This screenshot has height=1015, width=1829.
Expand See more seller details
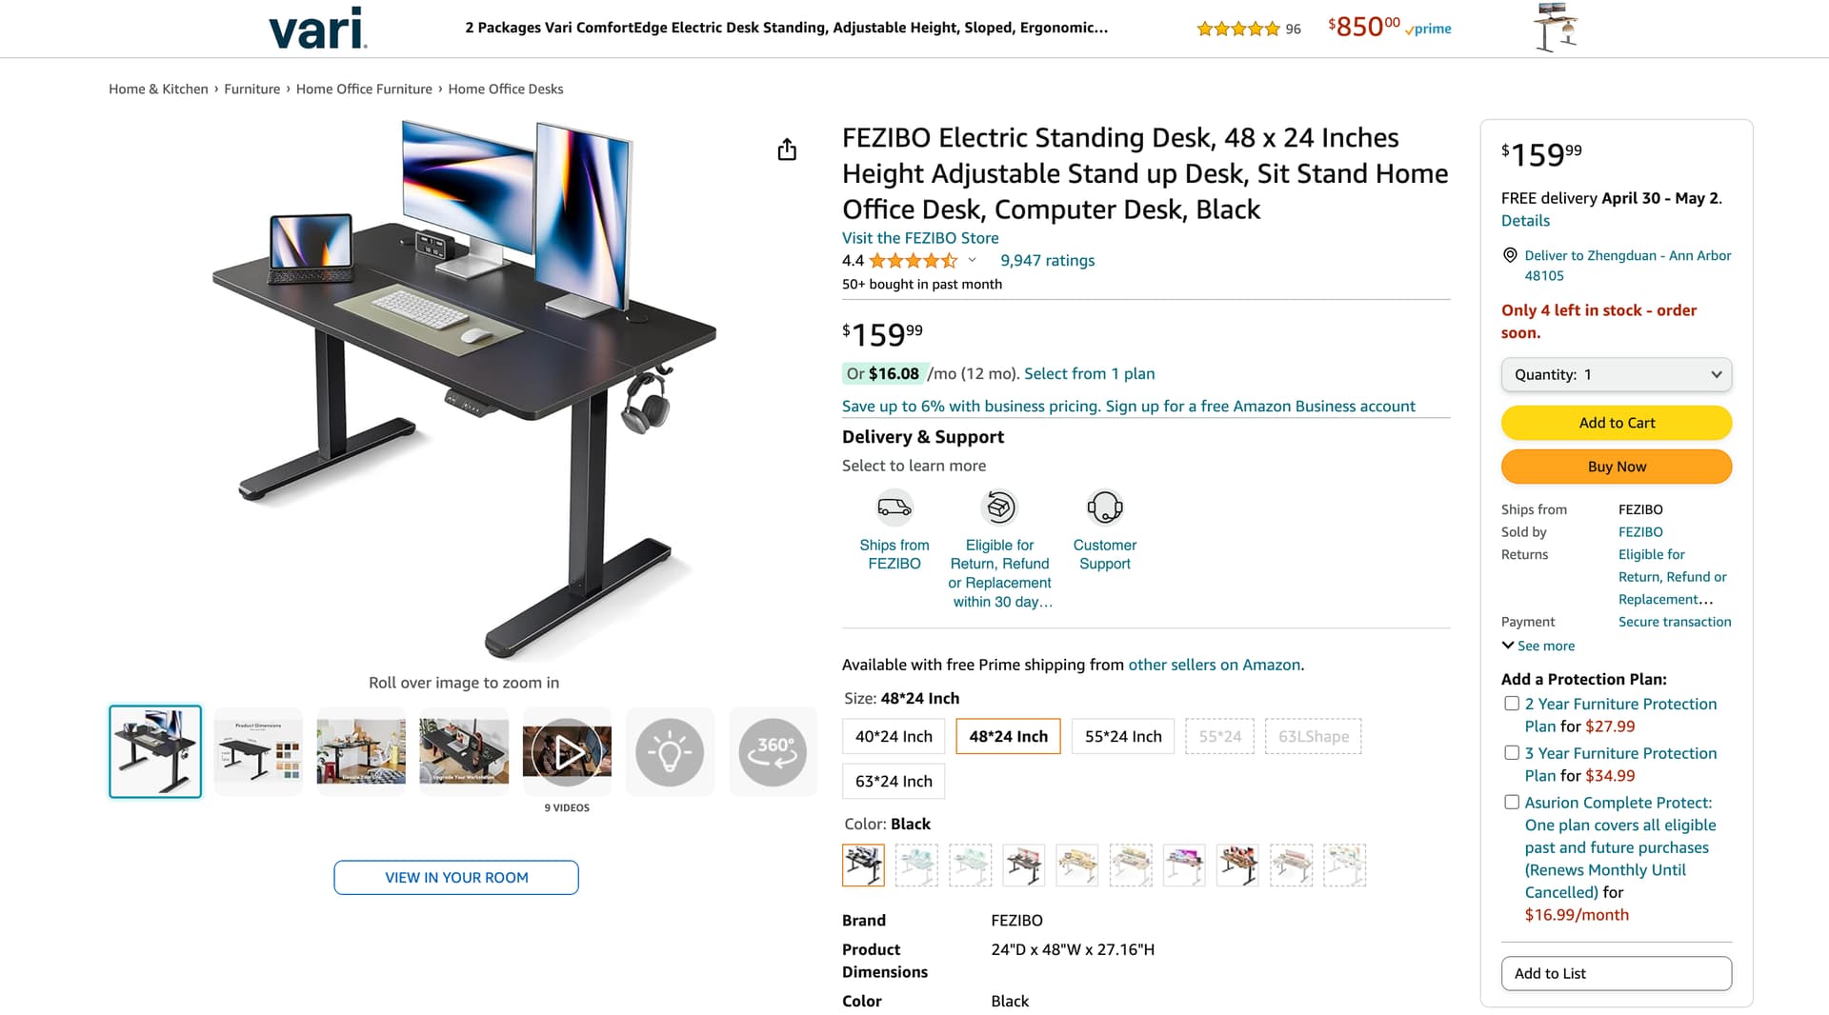(1538, 646)
